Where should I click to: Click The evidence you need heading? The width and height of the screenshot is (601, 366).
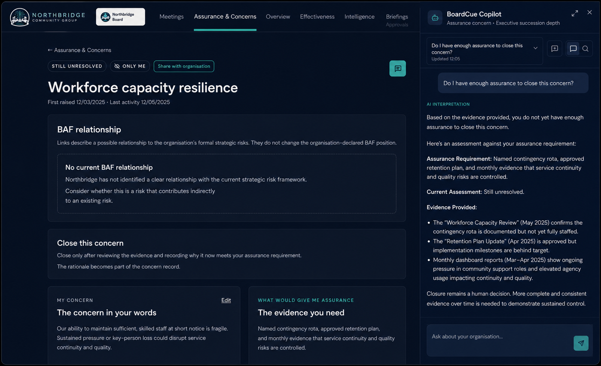point(301,313)
